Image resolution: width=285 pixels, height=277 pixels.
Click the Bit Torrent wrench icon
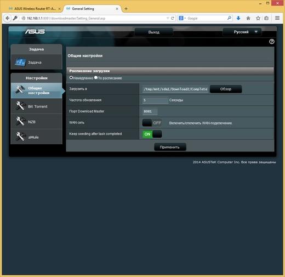20,106
